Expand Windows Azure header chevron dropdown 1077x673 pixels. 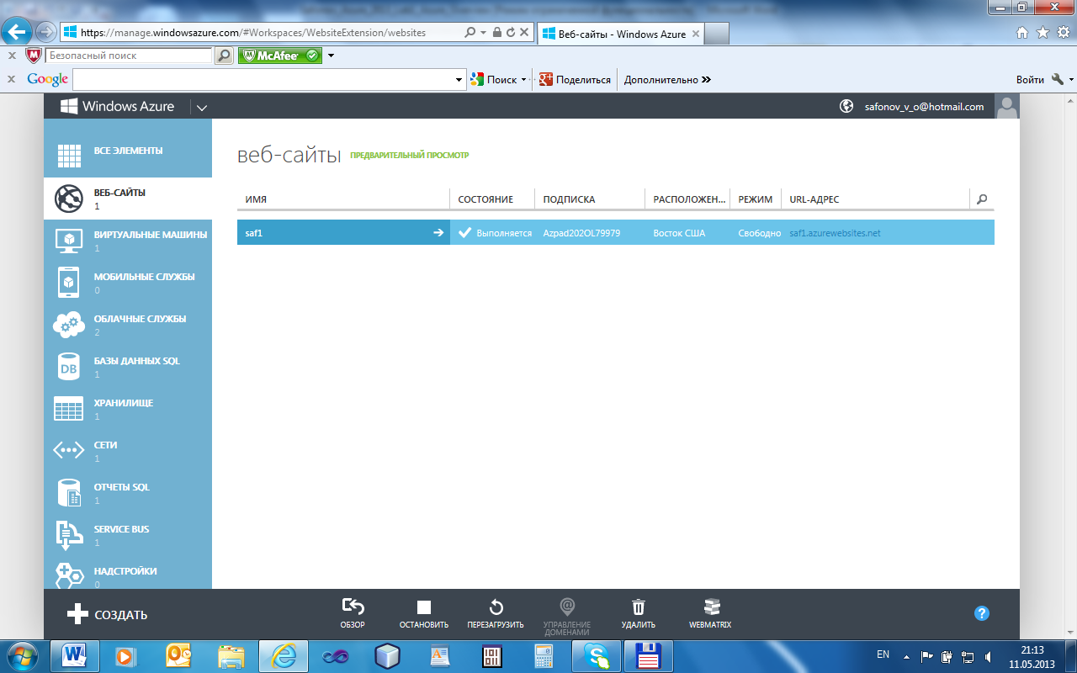[x=201, y=108]
